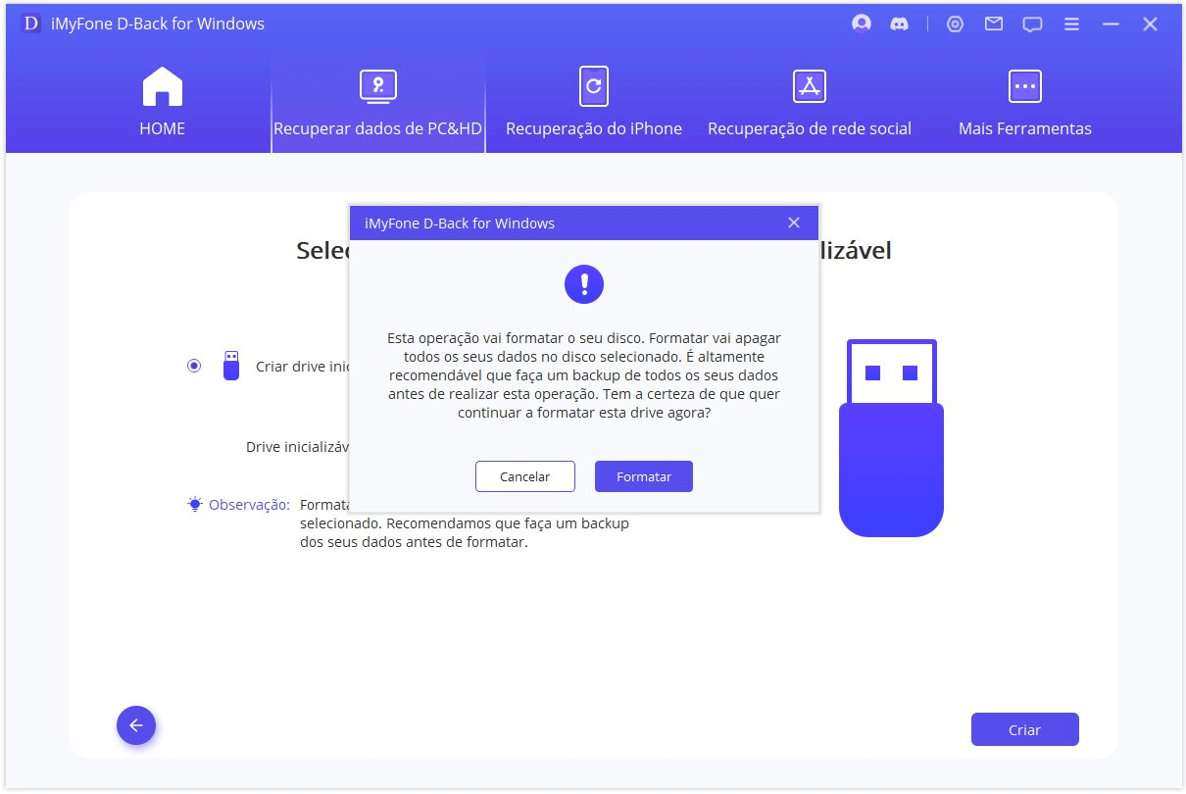Go back with the round arrow button
1186x794 pixels.
point(136,725)
